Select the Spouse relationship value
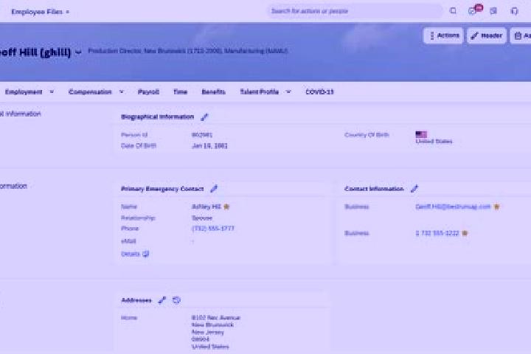The height and width of the screenshot is (354, 531). click(x=202, y=218)
